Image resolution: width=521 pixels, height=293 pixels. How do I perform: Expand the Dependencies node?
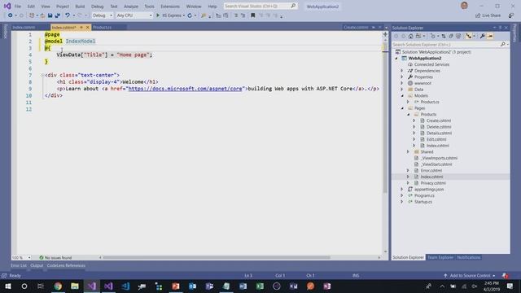[401, 71]
